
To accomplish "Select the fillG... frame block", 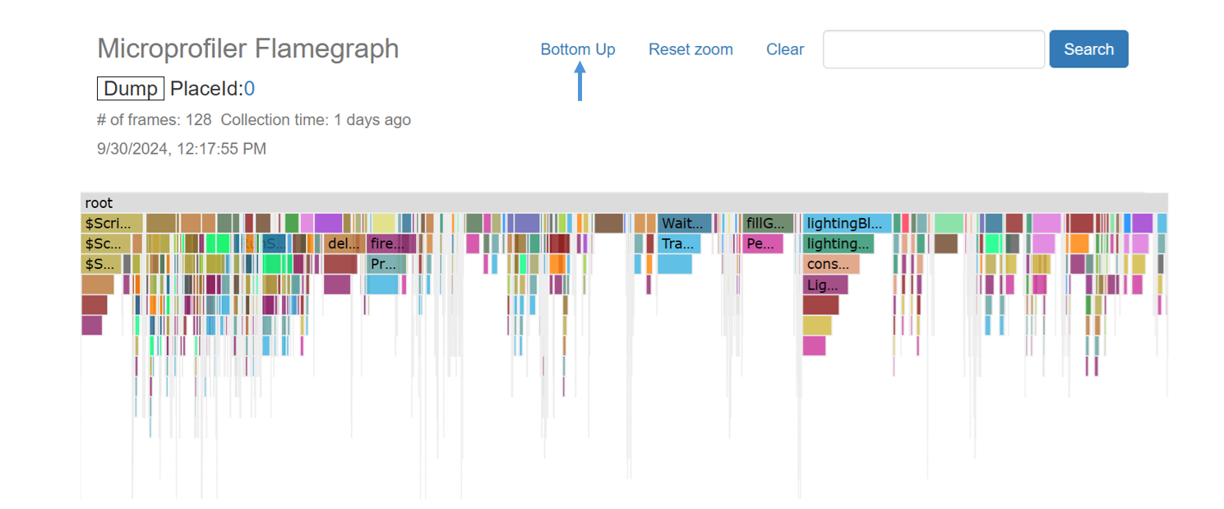I will (768, 224).
